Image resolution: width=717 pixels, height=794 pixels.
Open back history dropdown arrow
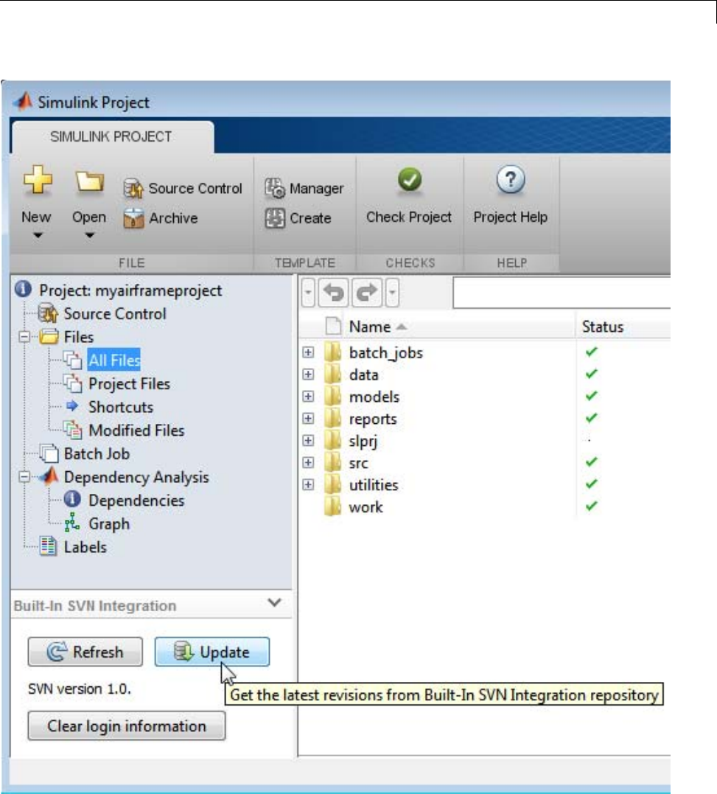click(308, 293)
